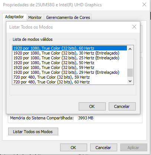This screenshot has width=151, height=155.
Task: Close the Propriedades properties window
Action: coord(144,5)
